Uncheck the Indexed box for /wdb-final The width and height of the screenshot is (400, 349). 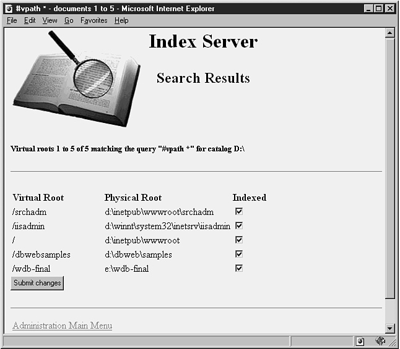tap(239, 268)
